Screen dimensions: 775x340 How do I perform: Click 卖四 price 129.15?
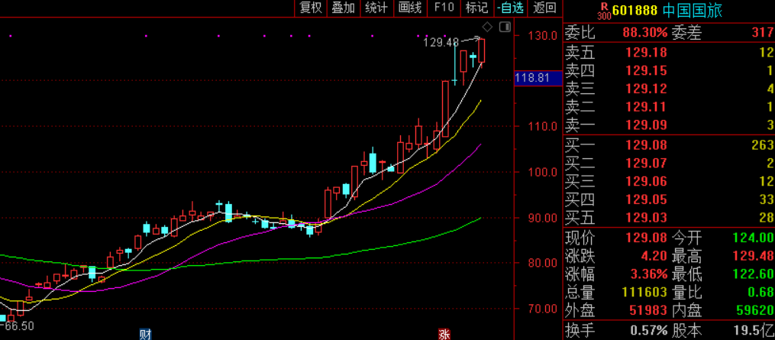point(646,71)
